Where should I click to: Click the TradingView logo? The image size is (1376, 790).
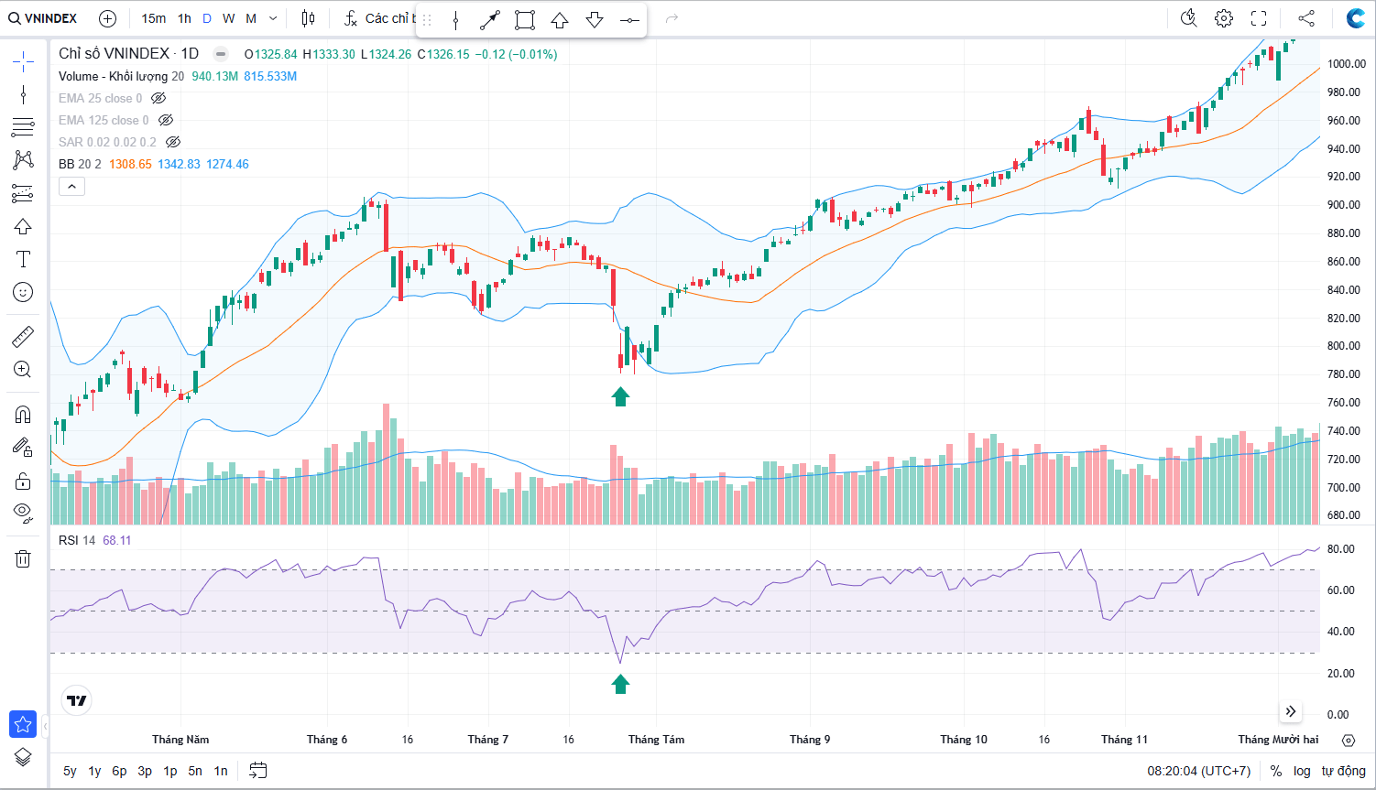click(x=77, y=700)
